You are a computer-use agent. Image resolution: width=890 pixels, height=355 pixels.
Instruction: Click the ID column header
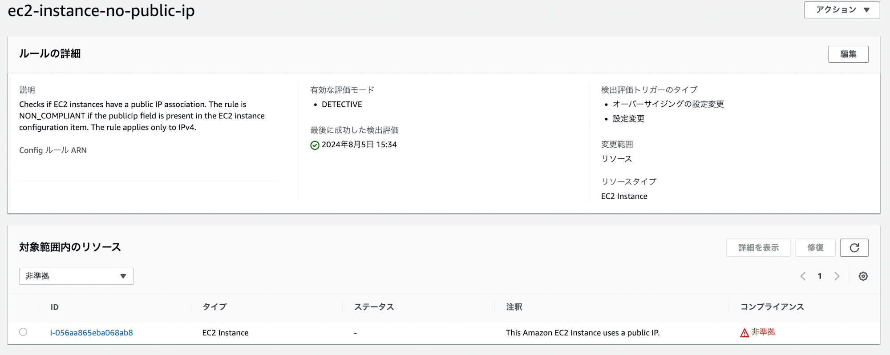54,307
